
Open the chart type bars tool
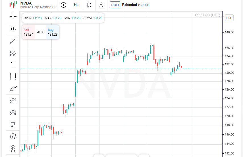pos(13,28)
